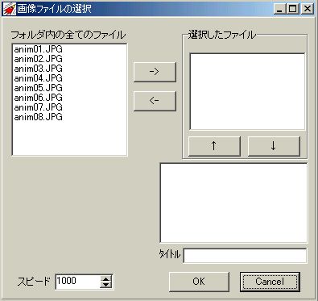Click the Cancel button
Screen dimensions: 318x301
coord(270,282)
